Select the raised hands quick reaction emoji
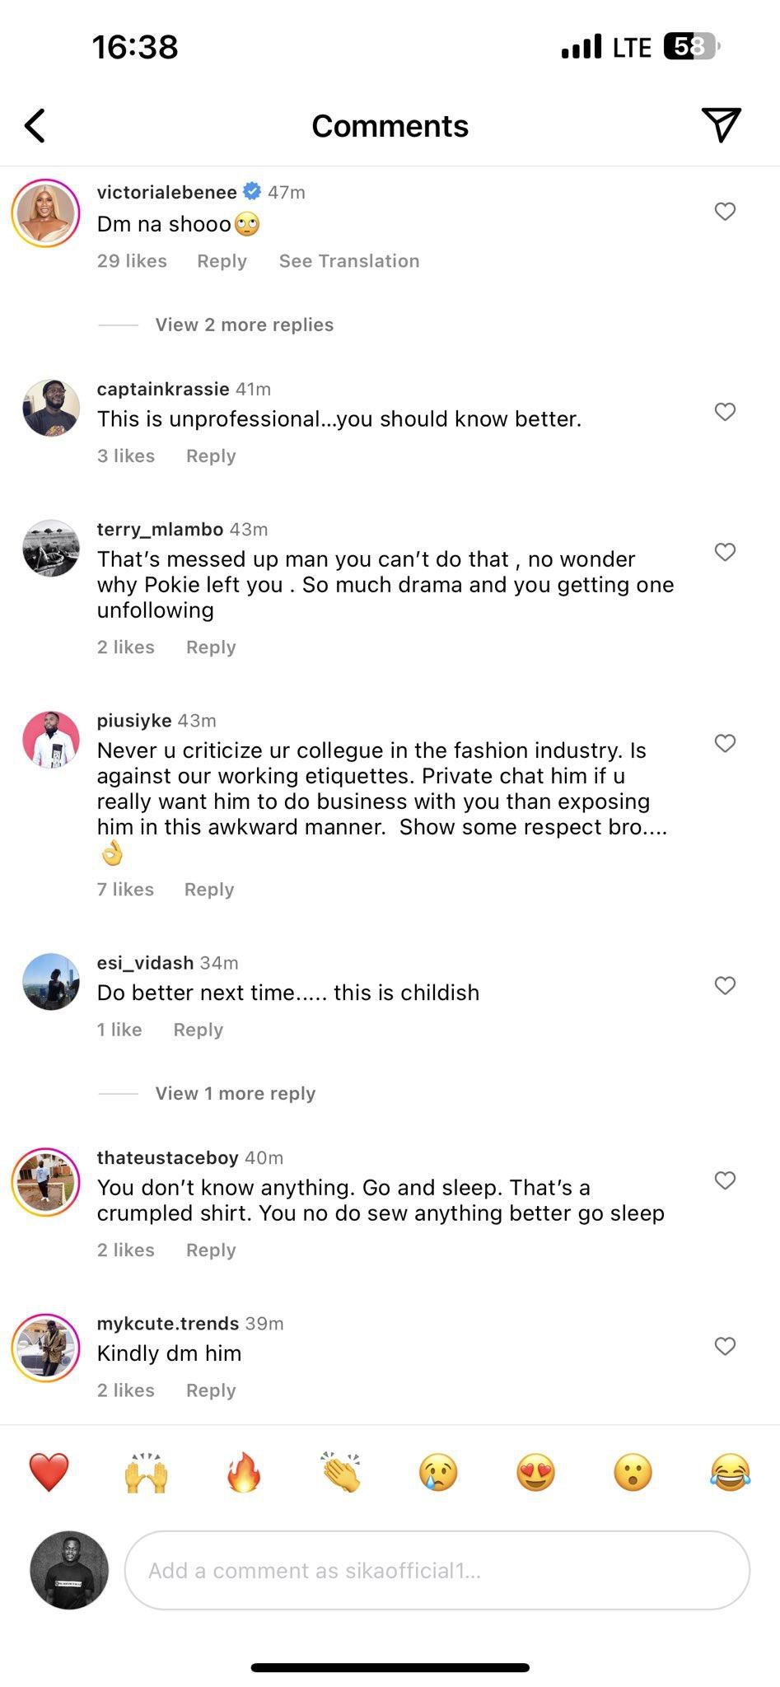 pyautogui.click(x=146, y=1474)
